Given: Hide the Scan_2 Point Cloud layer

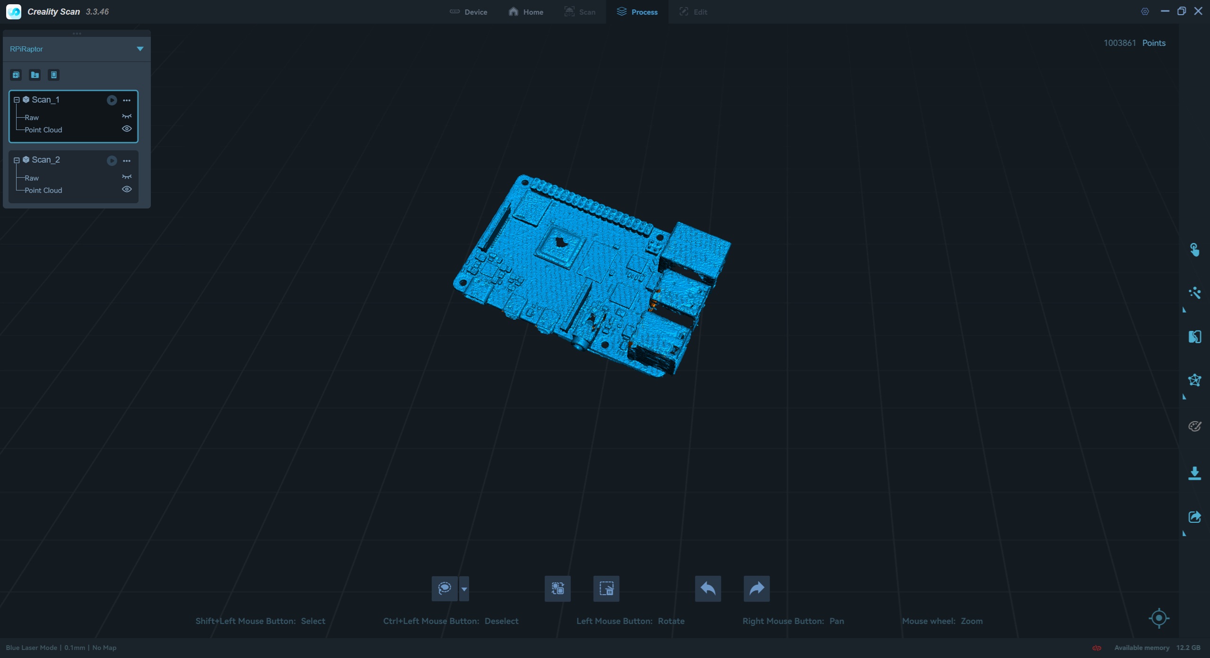Looking at the screenshot, I should coord(127,189).
